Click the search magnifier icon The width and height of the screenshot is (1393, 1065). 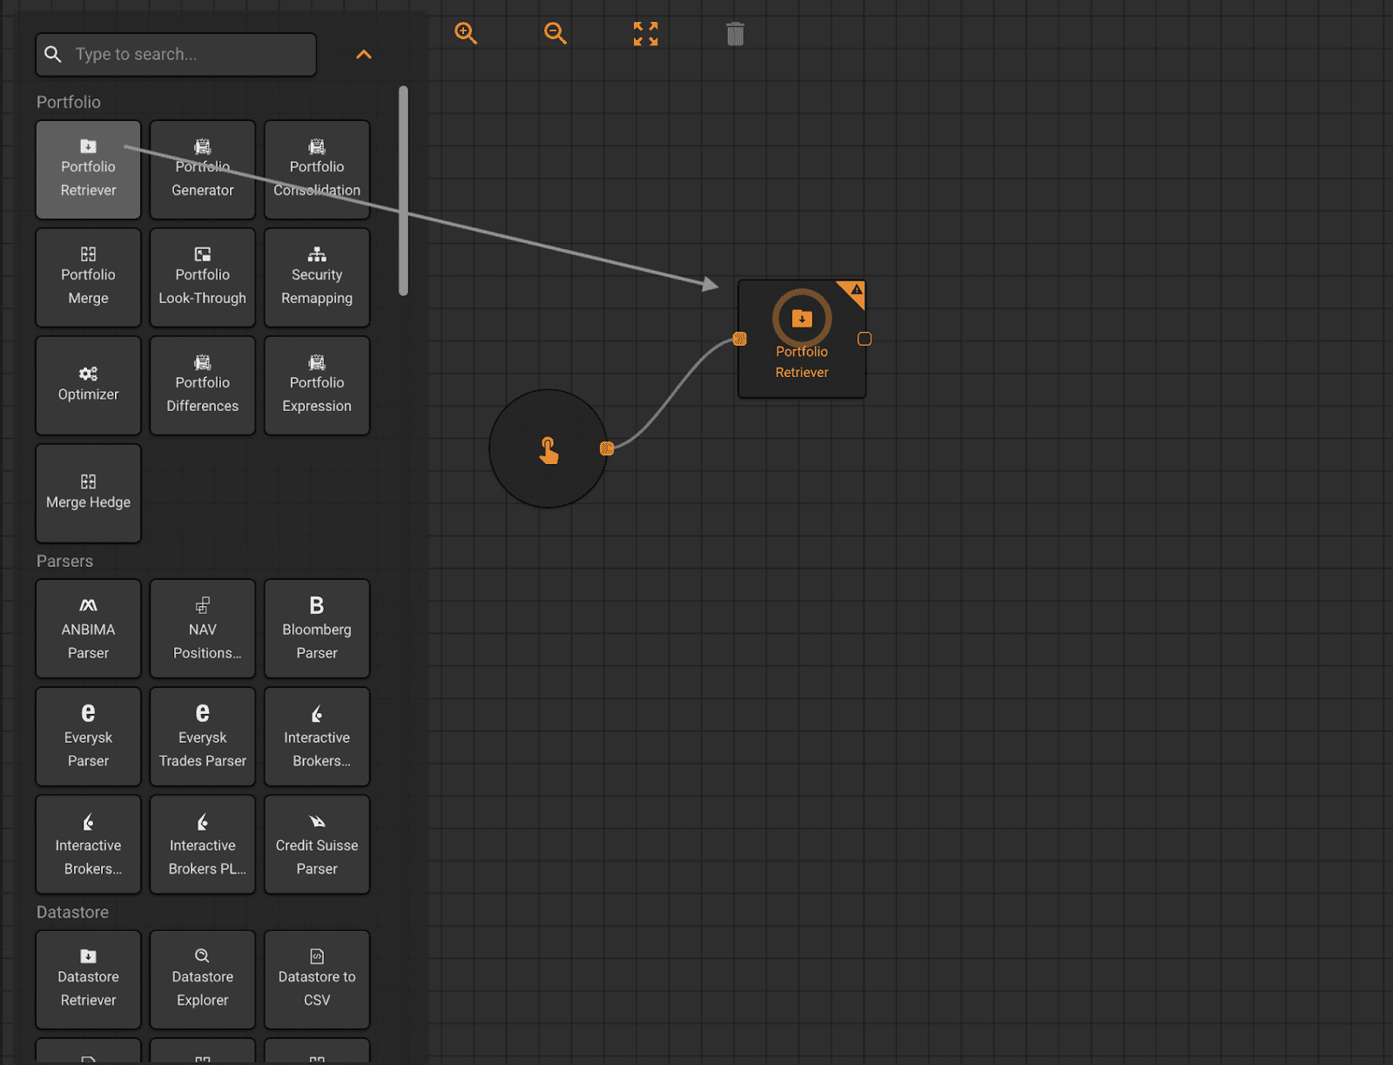tap(53, 54)
